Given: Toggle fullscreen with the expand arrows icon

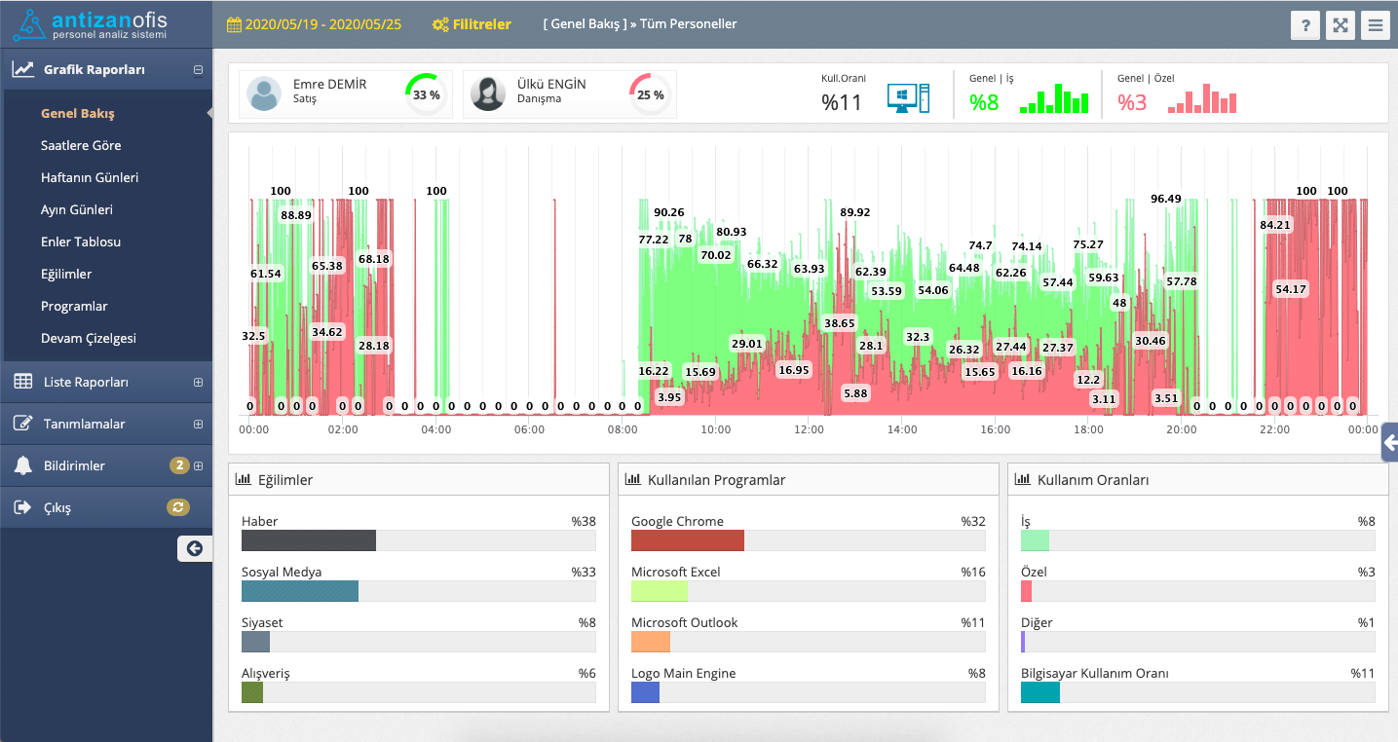Looking at the screenshot, I should [1341, 25].
